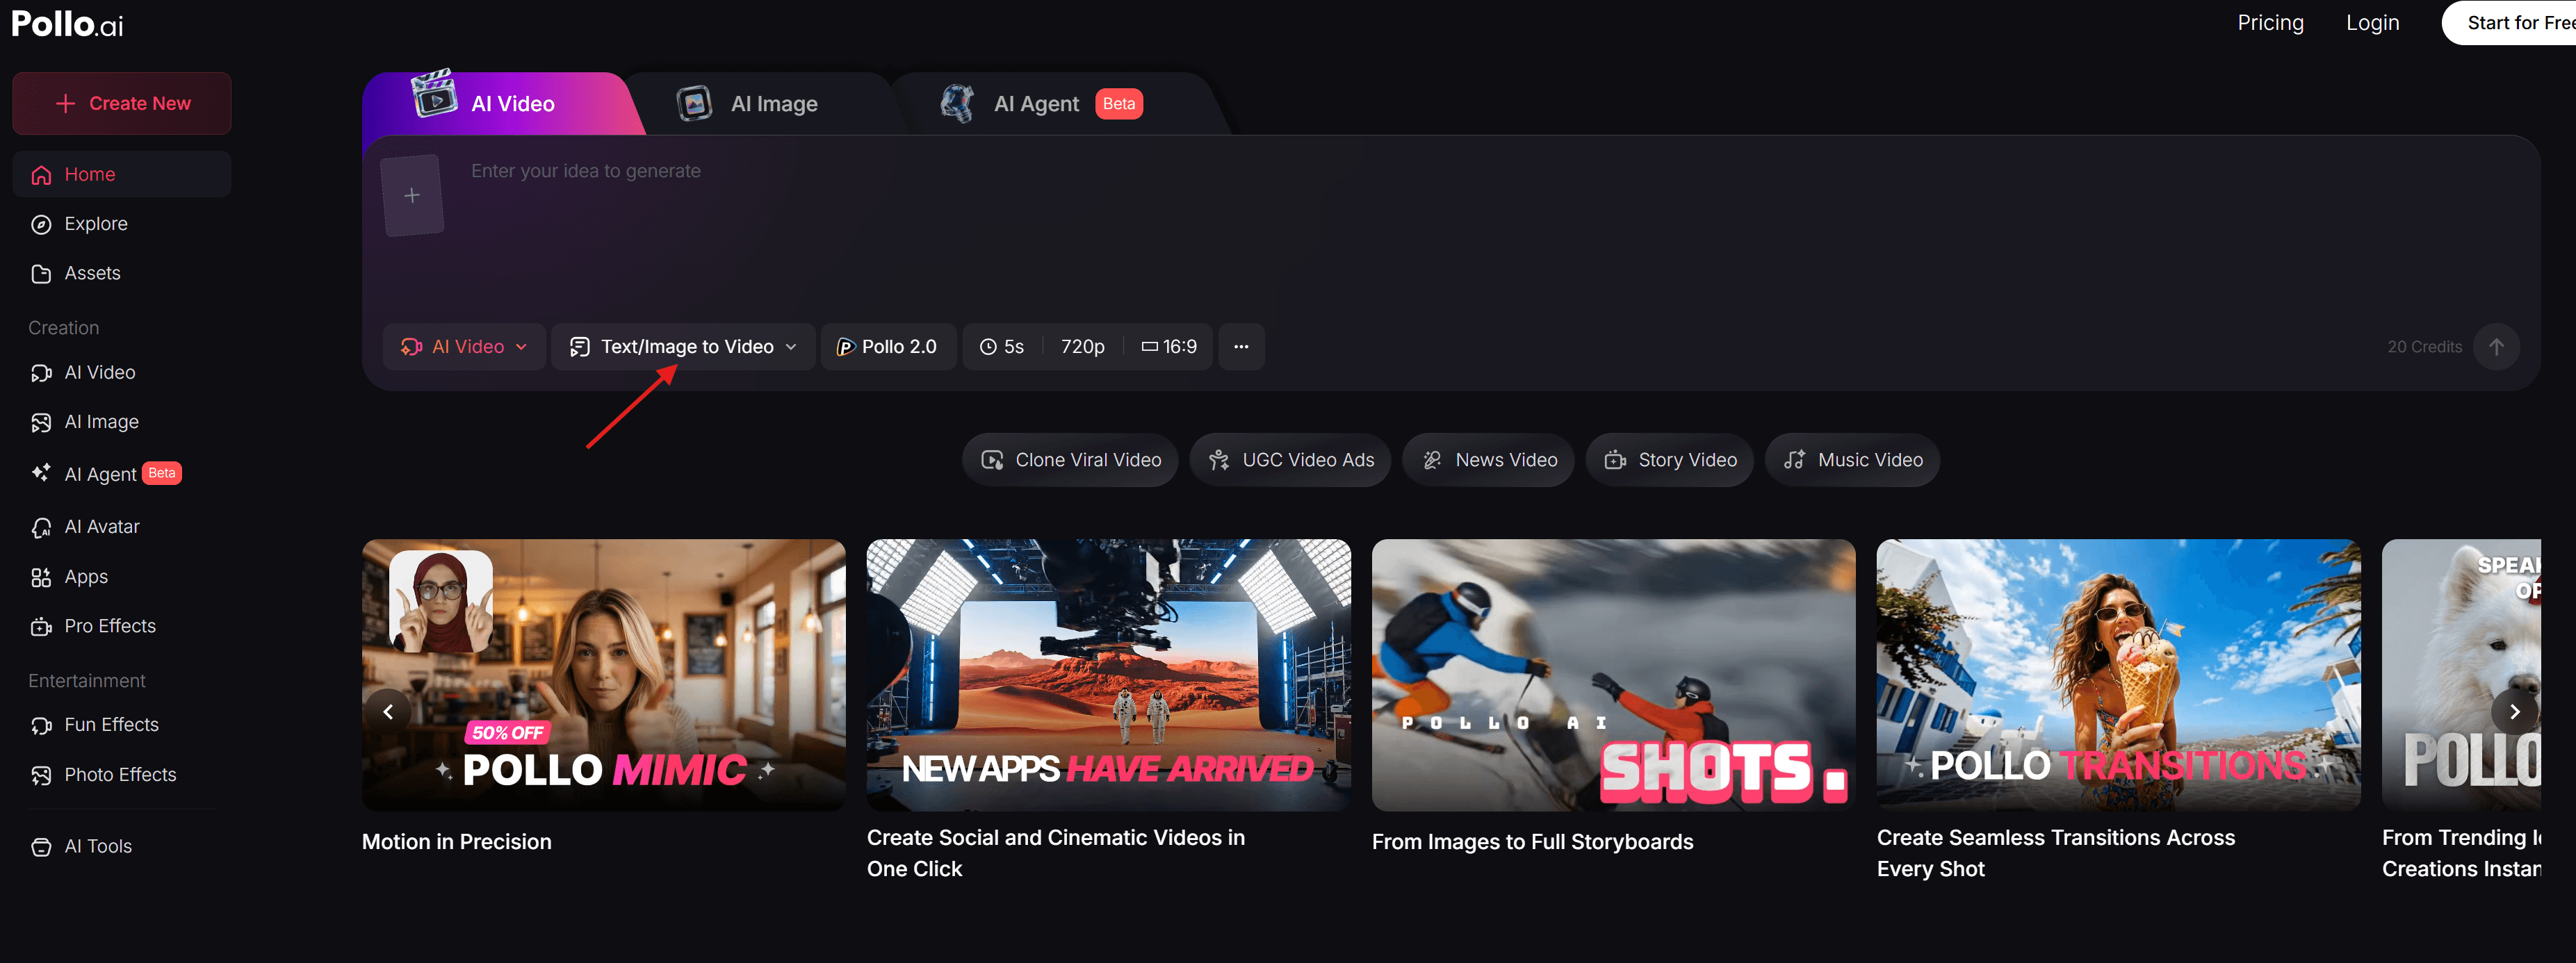The image size is (2576, 963).
Task: Select Story Video chip
Action: 1670,460
